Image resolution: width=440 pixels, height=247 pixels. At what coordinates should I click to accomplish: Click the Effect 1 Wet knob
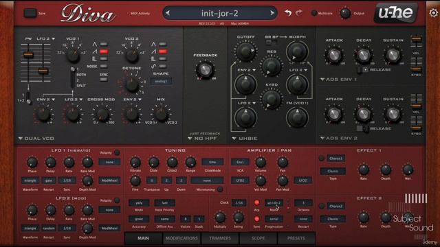coord(408,169)
